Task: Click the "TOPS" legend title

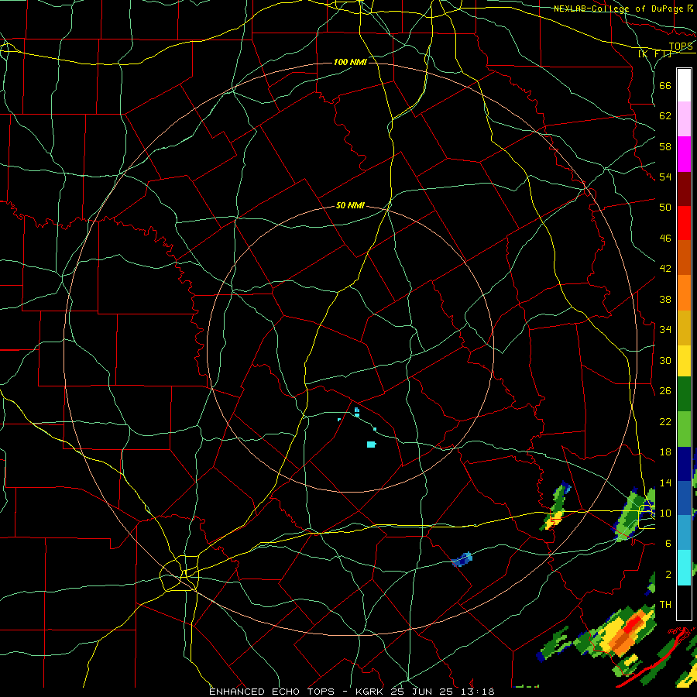Action: pyautogui.click(x=681, y=46)
